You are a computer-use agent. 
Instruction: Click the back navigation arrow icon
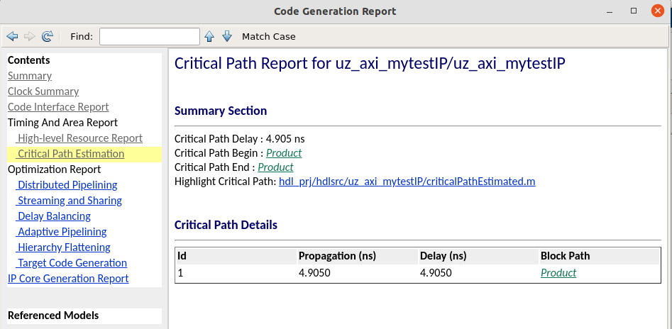[12, 36]
